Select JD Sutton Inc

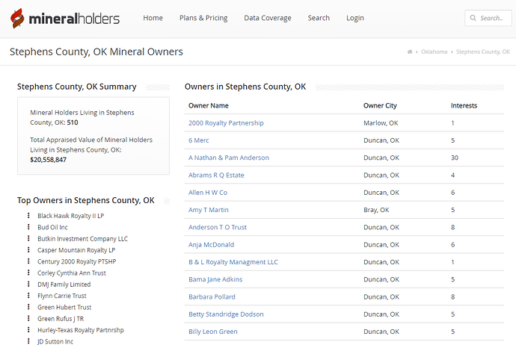click(x=55, y=341)
